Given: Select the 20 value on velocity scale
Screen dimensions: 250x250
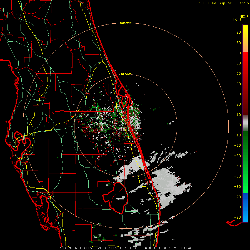Looking at the screenshot, I should pyautogui.click(x=239, y=104).
